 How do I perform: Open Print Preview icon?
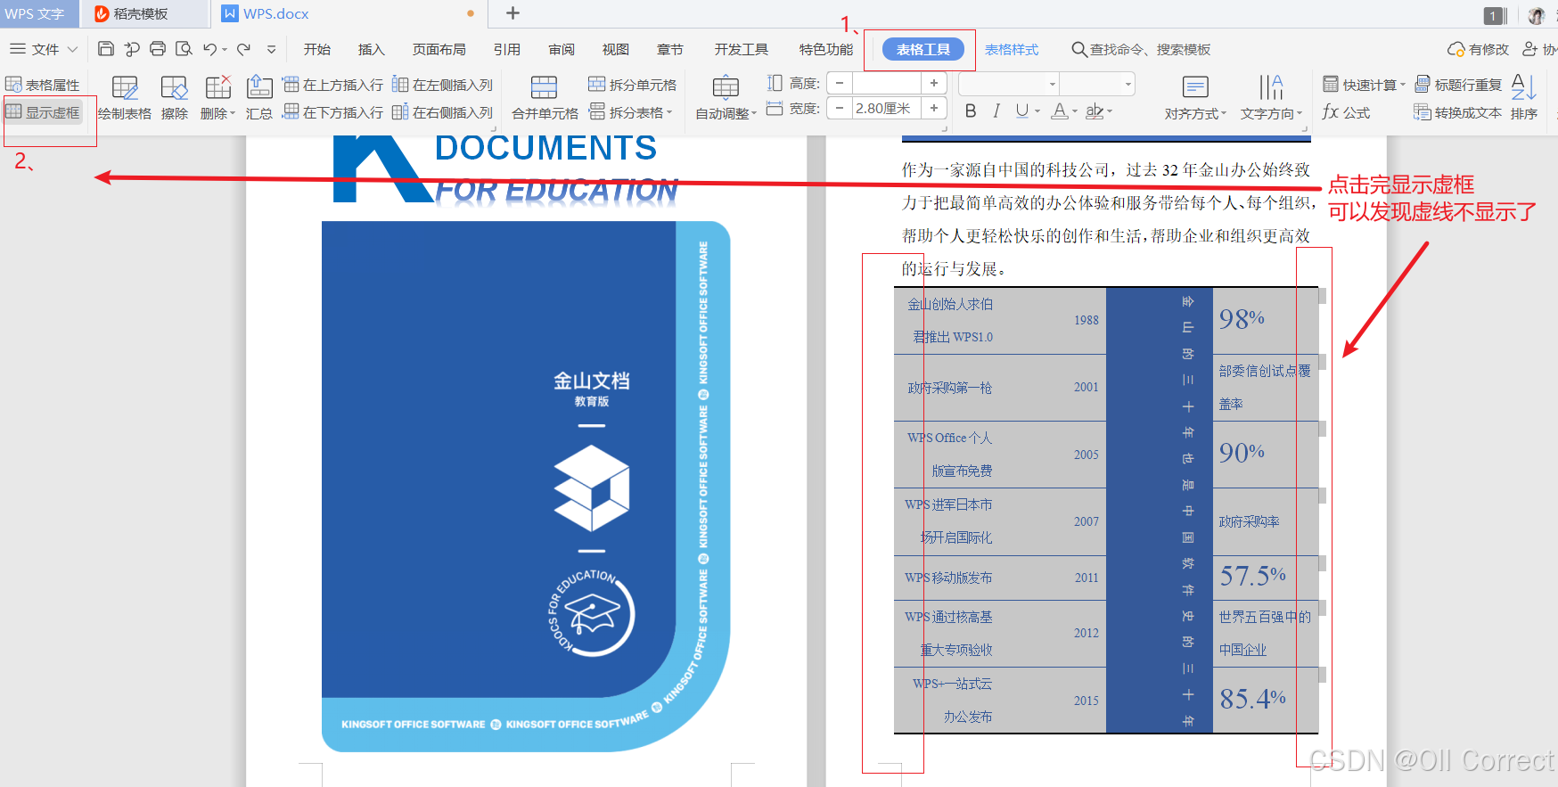click(x=184, y=49)
